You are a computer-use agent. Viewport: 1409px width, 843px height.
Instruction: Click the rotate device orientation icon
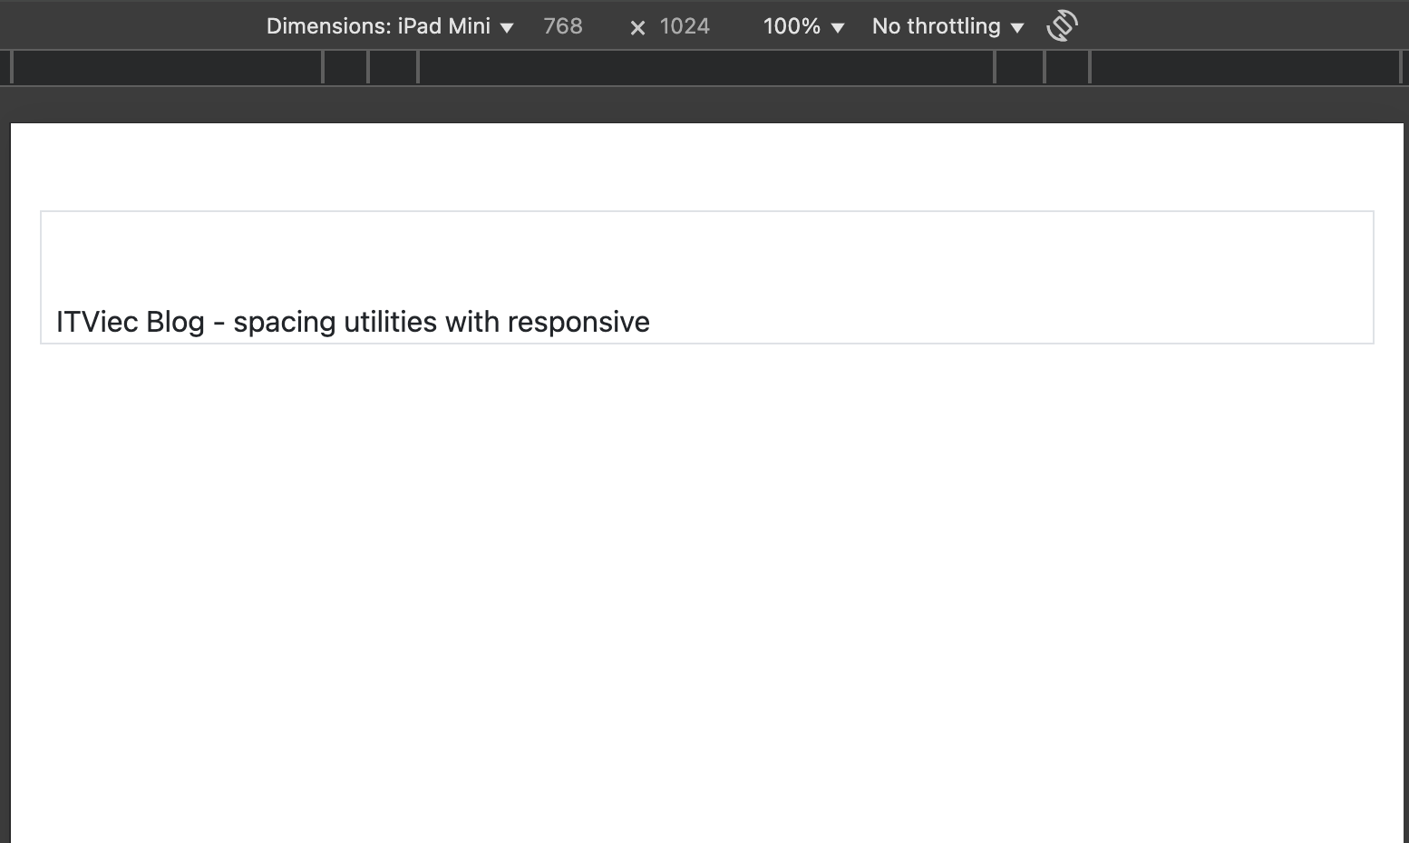(x=1062, y=25)
